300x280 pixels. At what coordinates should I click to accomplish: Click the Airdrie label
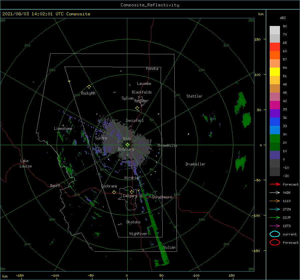pyautogui.click(x=131, y=178)
